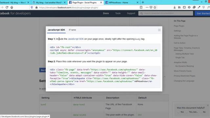Open a new tab with plus icon

click(143, 2)
